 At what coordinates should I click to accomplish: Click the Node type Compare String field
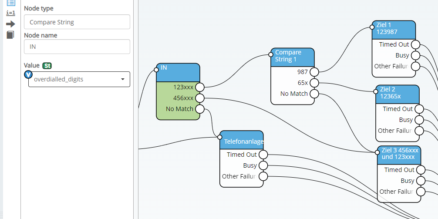pyautogui.click(x=77, y=22)
